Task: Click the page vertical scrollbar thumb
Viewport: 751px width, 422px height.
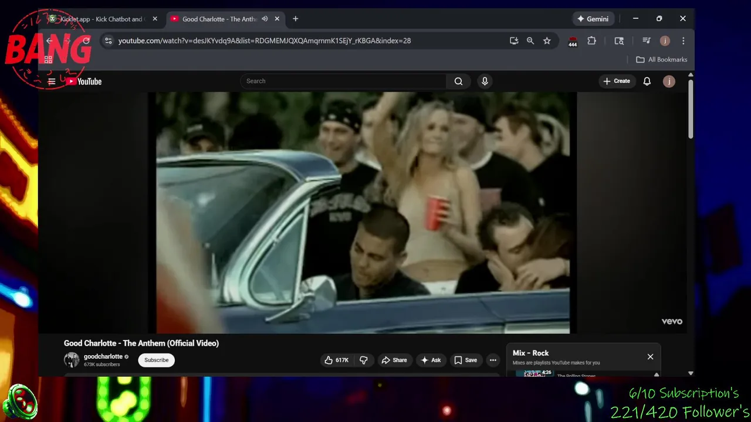Action: point(691,108)
